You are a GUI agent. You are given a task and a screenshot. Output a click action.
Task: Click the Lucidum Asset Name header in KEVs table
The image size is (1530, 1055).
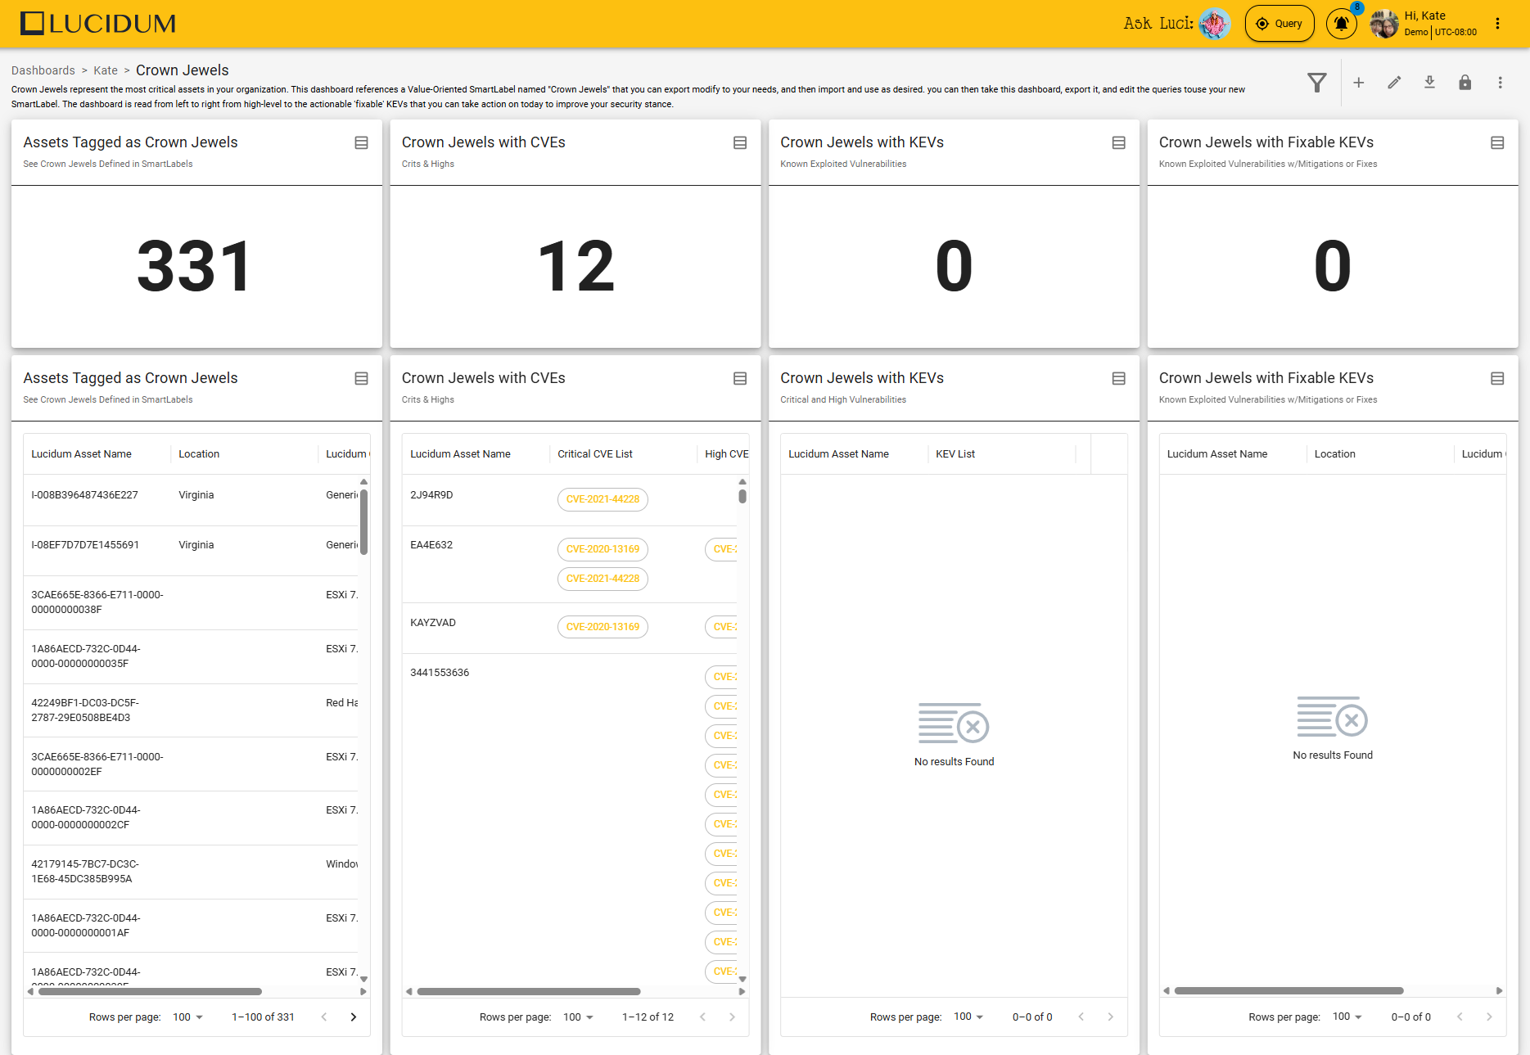click(838, 454)
